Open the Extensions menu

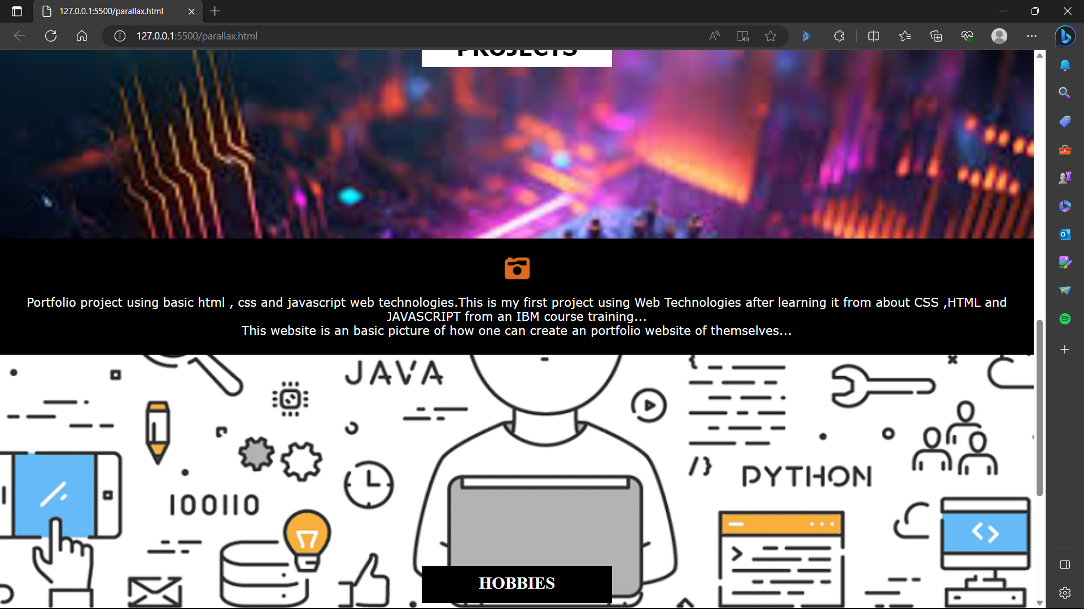(x=838, y=36)
